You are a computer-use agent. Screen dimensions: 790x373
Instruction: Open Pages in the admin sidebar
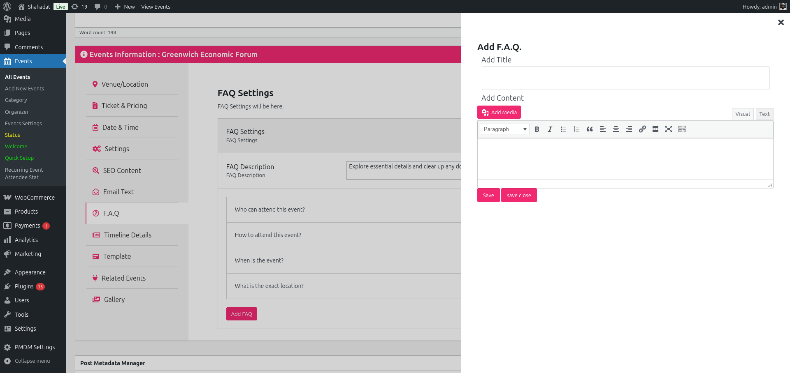33,33
